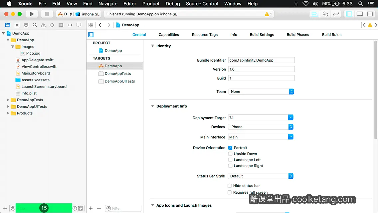
Task: Click the Bundle Identifier field
Action: tap(261, 60)
